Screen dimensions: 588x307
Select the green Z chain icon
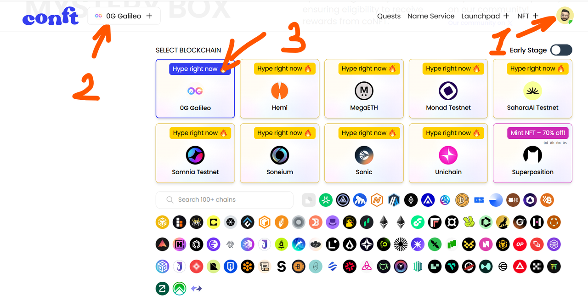(x=162, y=289)
